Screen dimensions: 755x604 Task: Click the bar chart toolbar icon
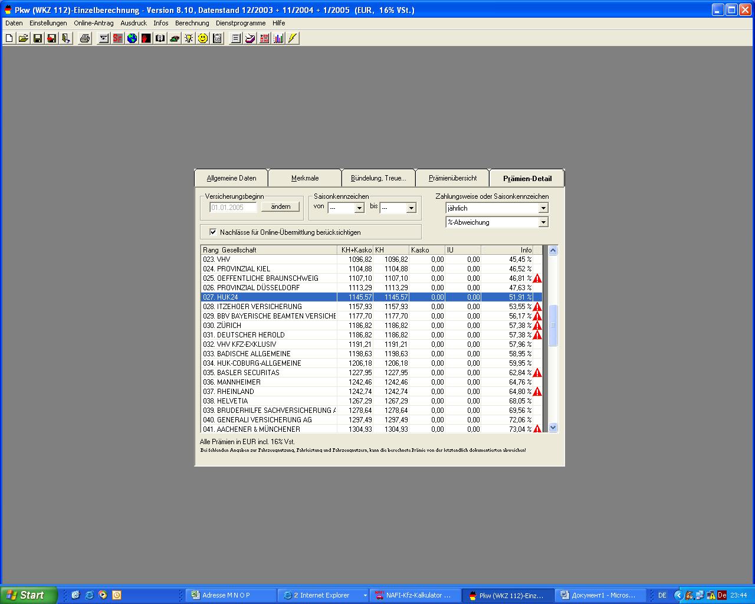coord(278,38)
